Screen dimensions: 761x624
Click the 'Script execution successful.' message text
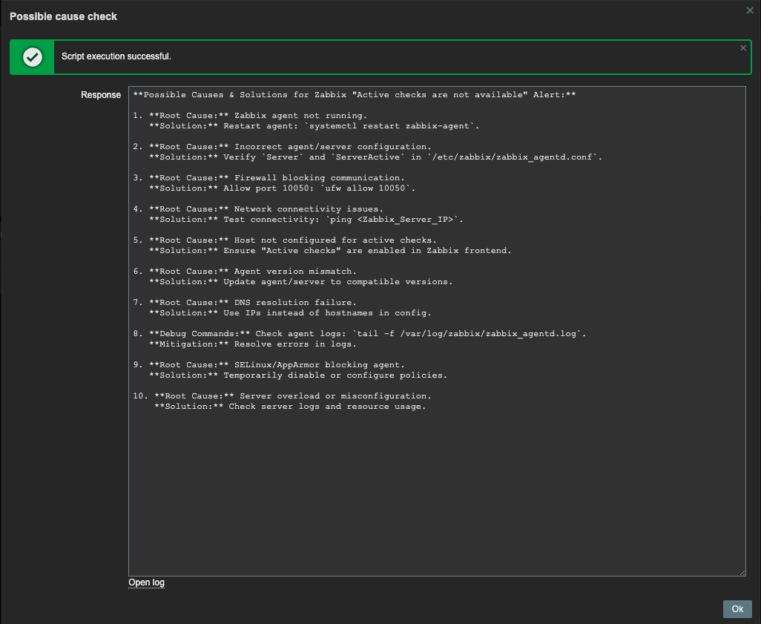pyautogui.click(x=116, y=57)
